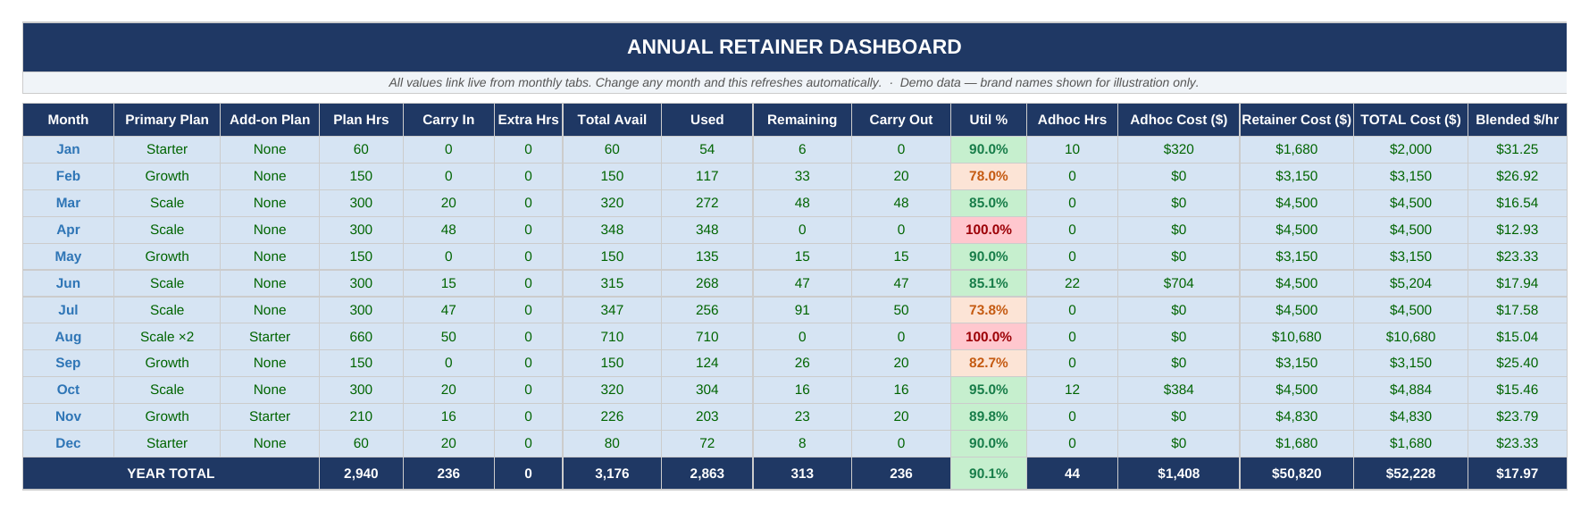The height and width of the screenshot is (512, 1589).
Task: Click the ANNUAL RETAINER DASHBOARD title
Action: coord(794,46)
